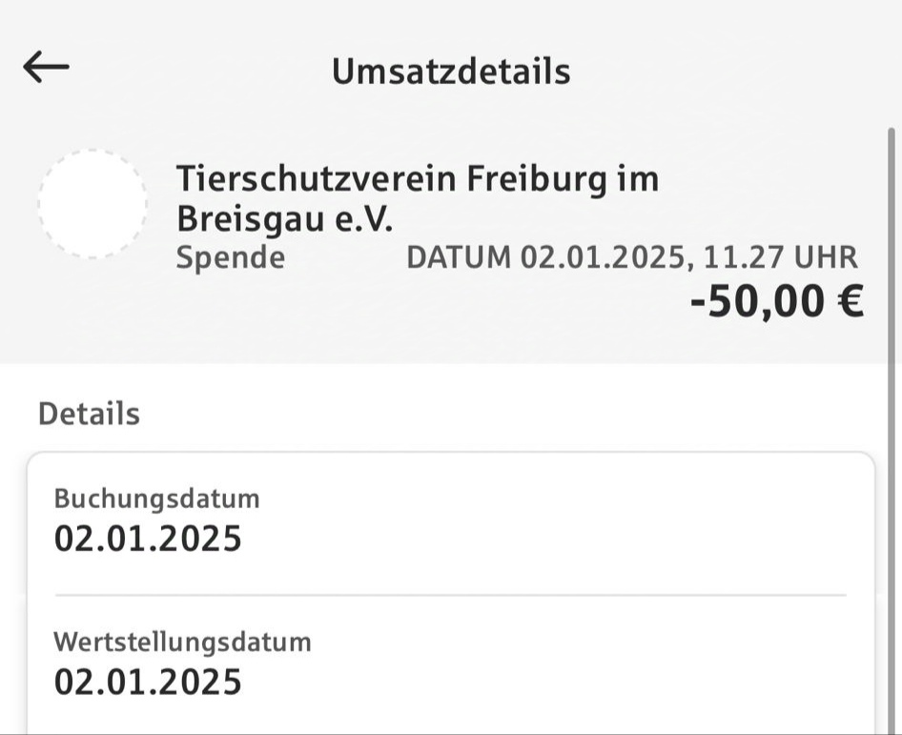Go back using the arrow icon

click(46, 67)
